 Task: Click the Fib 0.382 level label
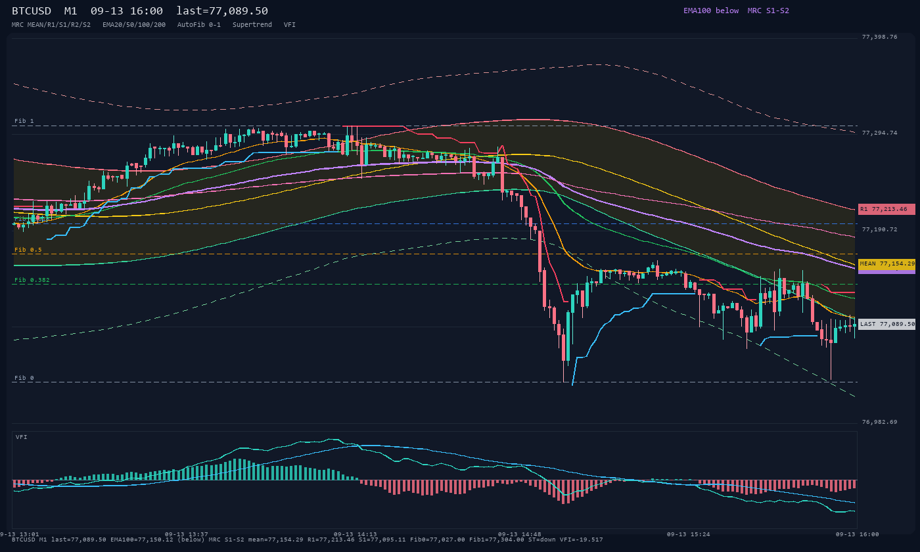(x=32, y=280)
